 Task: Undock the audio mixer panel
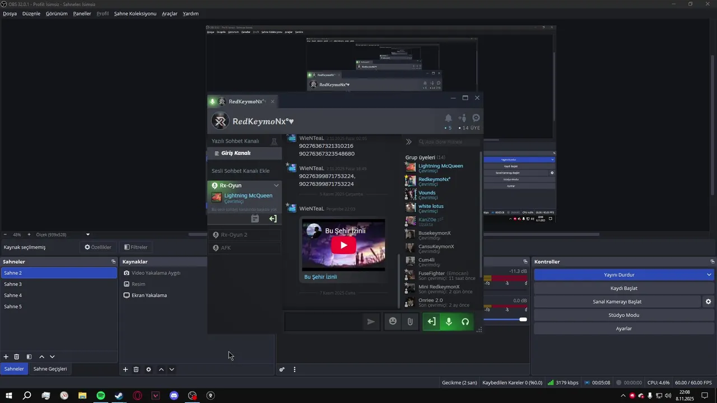click(525, 262)
